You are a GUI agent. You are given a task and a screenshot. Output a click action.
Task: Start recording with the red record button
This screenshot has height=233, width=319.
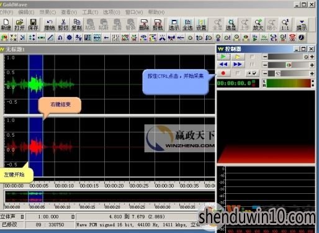[x=223, y=73]
